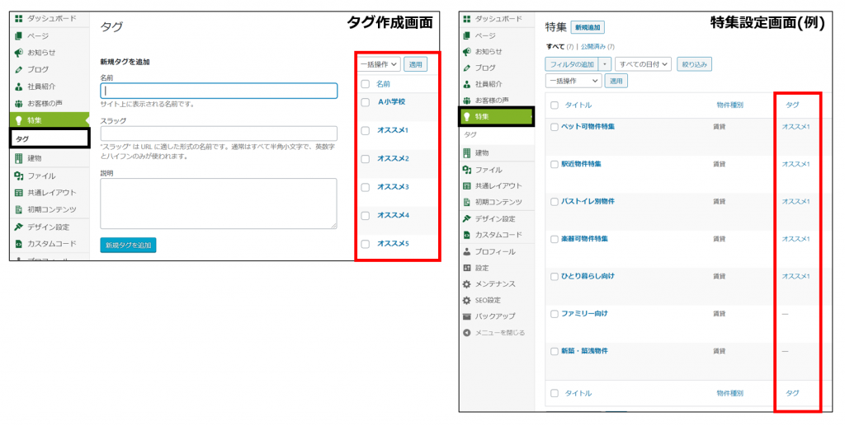
Task: Click the 建物 building icon in right sidebar
Action: point(467,152)
